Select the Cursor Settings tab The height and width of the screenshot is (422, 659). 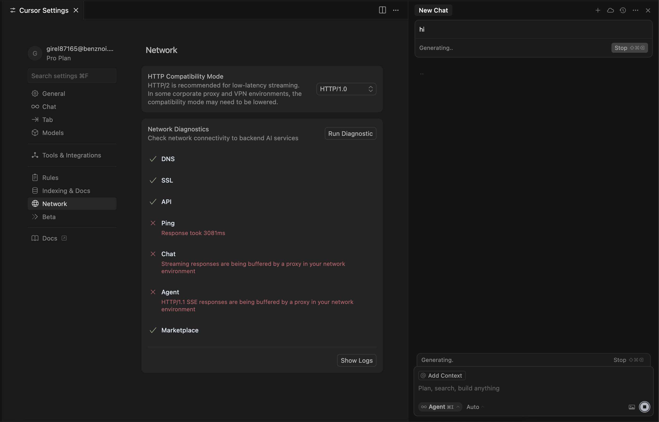pos(44,10)
